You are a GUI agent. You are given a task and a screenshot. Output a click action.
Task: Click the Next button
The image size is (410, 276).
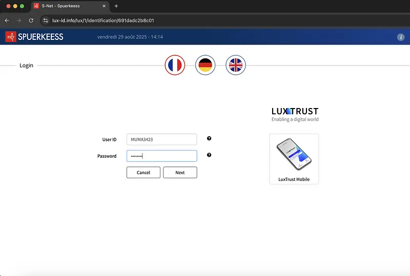click(x=180, y=173)
